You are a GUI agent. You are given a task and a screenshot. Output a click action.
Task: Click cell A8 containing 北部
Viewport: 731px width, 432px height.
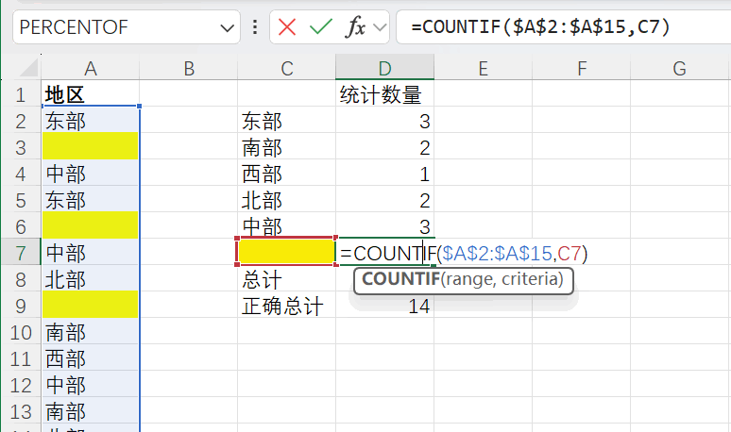pyautogui.click(x=91, y=279)
